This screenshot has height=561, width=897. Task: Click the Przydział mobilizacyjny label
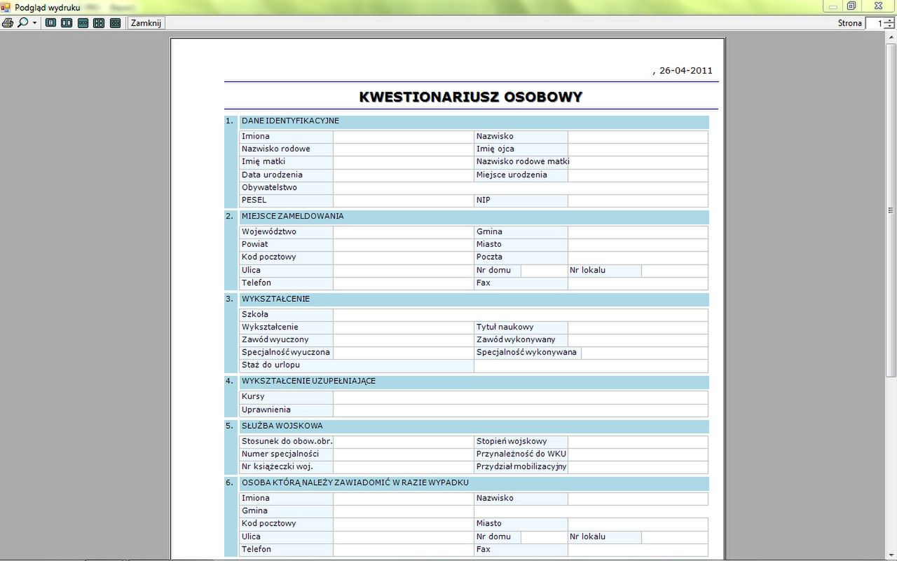(521, 466)
